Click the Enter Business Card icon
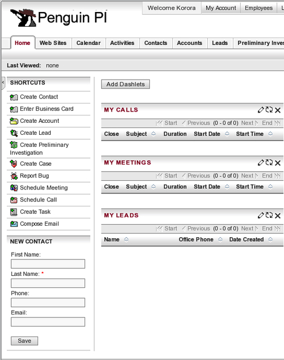The image size is (284, 360). 14,109
